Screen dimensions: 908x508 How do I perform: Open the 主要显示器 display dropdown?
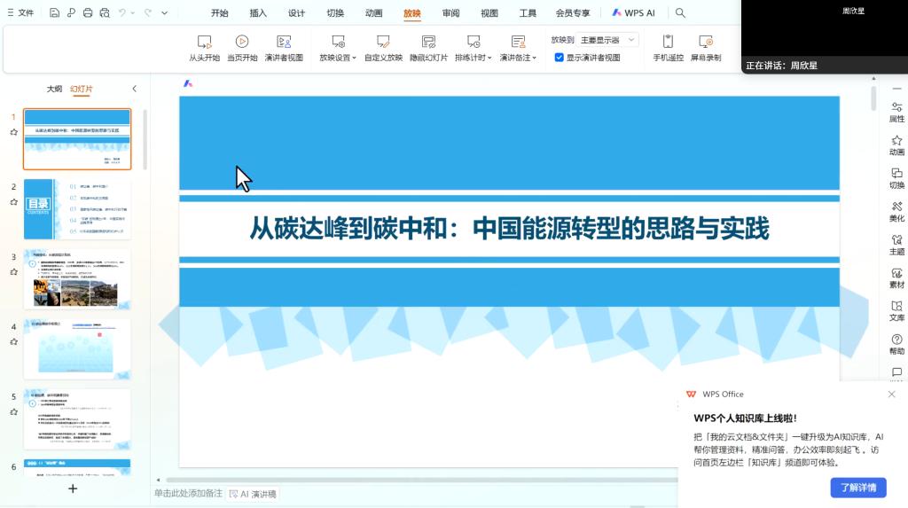pyautogui.click(x=607, y=40)
